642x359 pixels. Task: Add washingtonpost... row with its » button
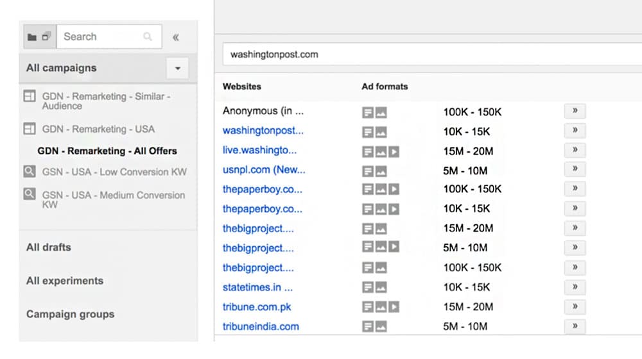[575, 130]
